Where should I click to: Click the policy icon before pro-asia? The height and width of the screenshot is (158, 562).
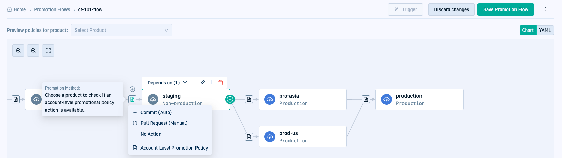[249, 99]
